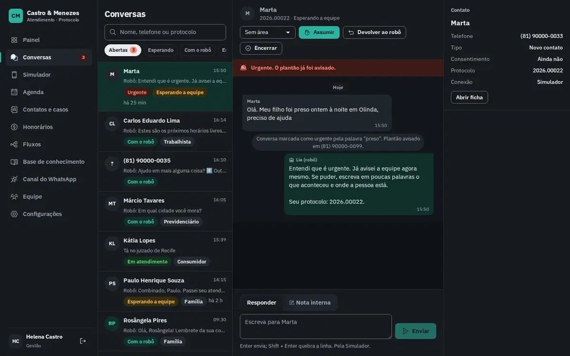The image size is (570, 356).
Task: Click the CM firm logo
Action: 16,16
